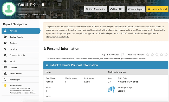Click the Start Monitoring button
169x102 pixels.
95,9
